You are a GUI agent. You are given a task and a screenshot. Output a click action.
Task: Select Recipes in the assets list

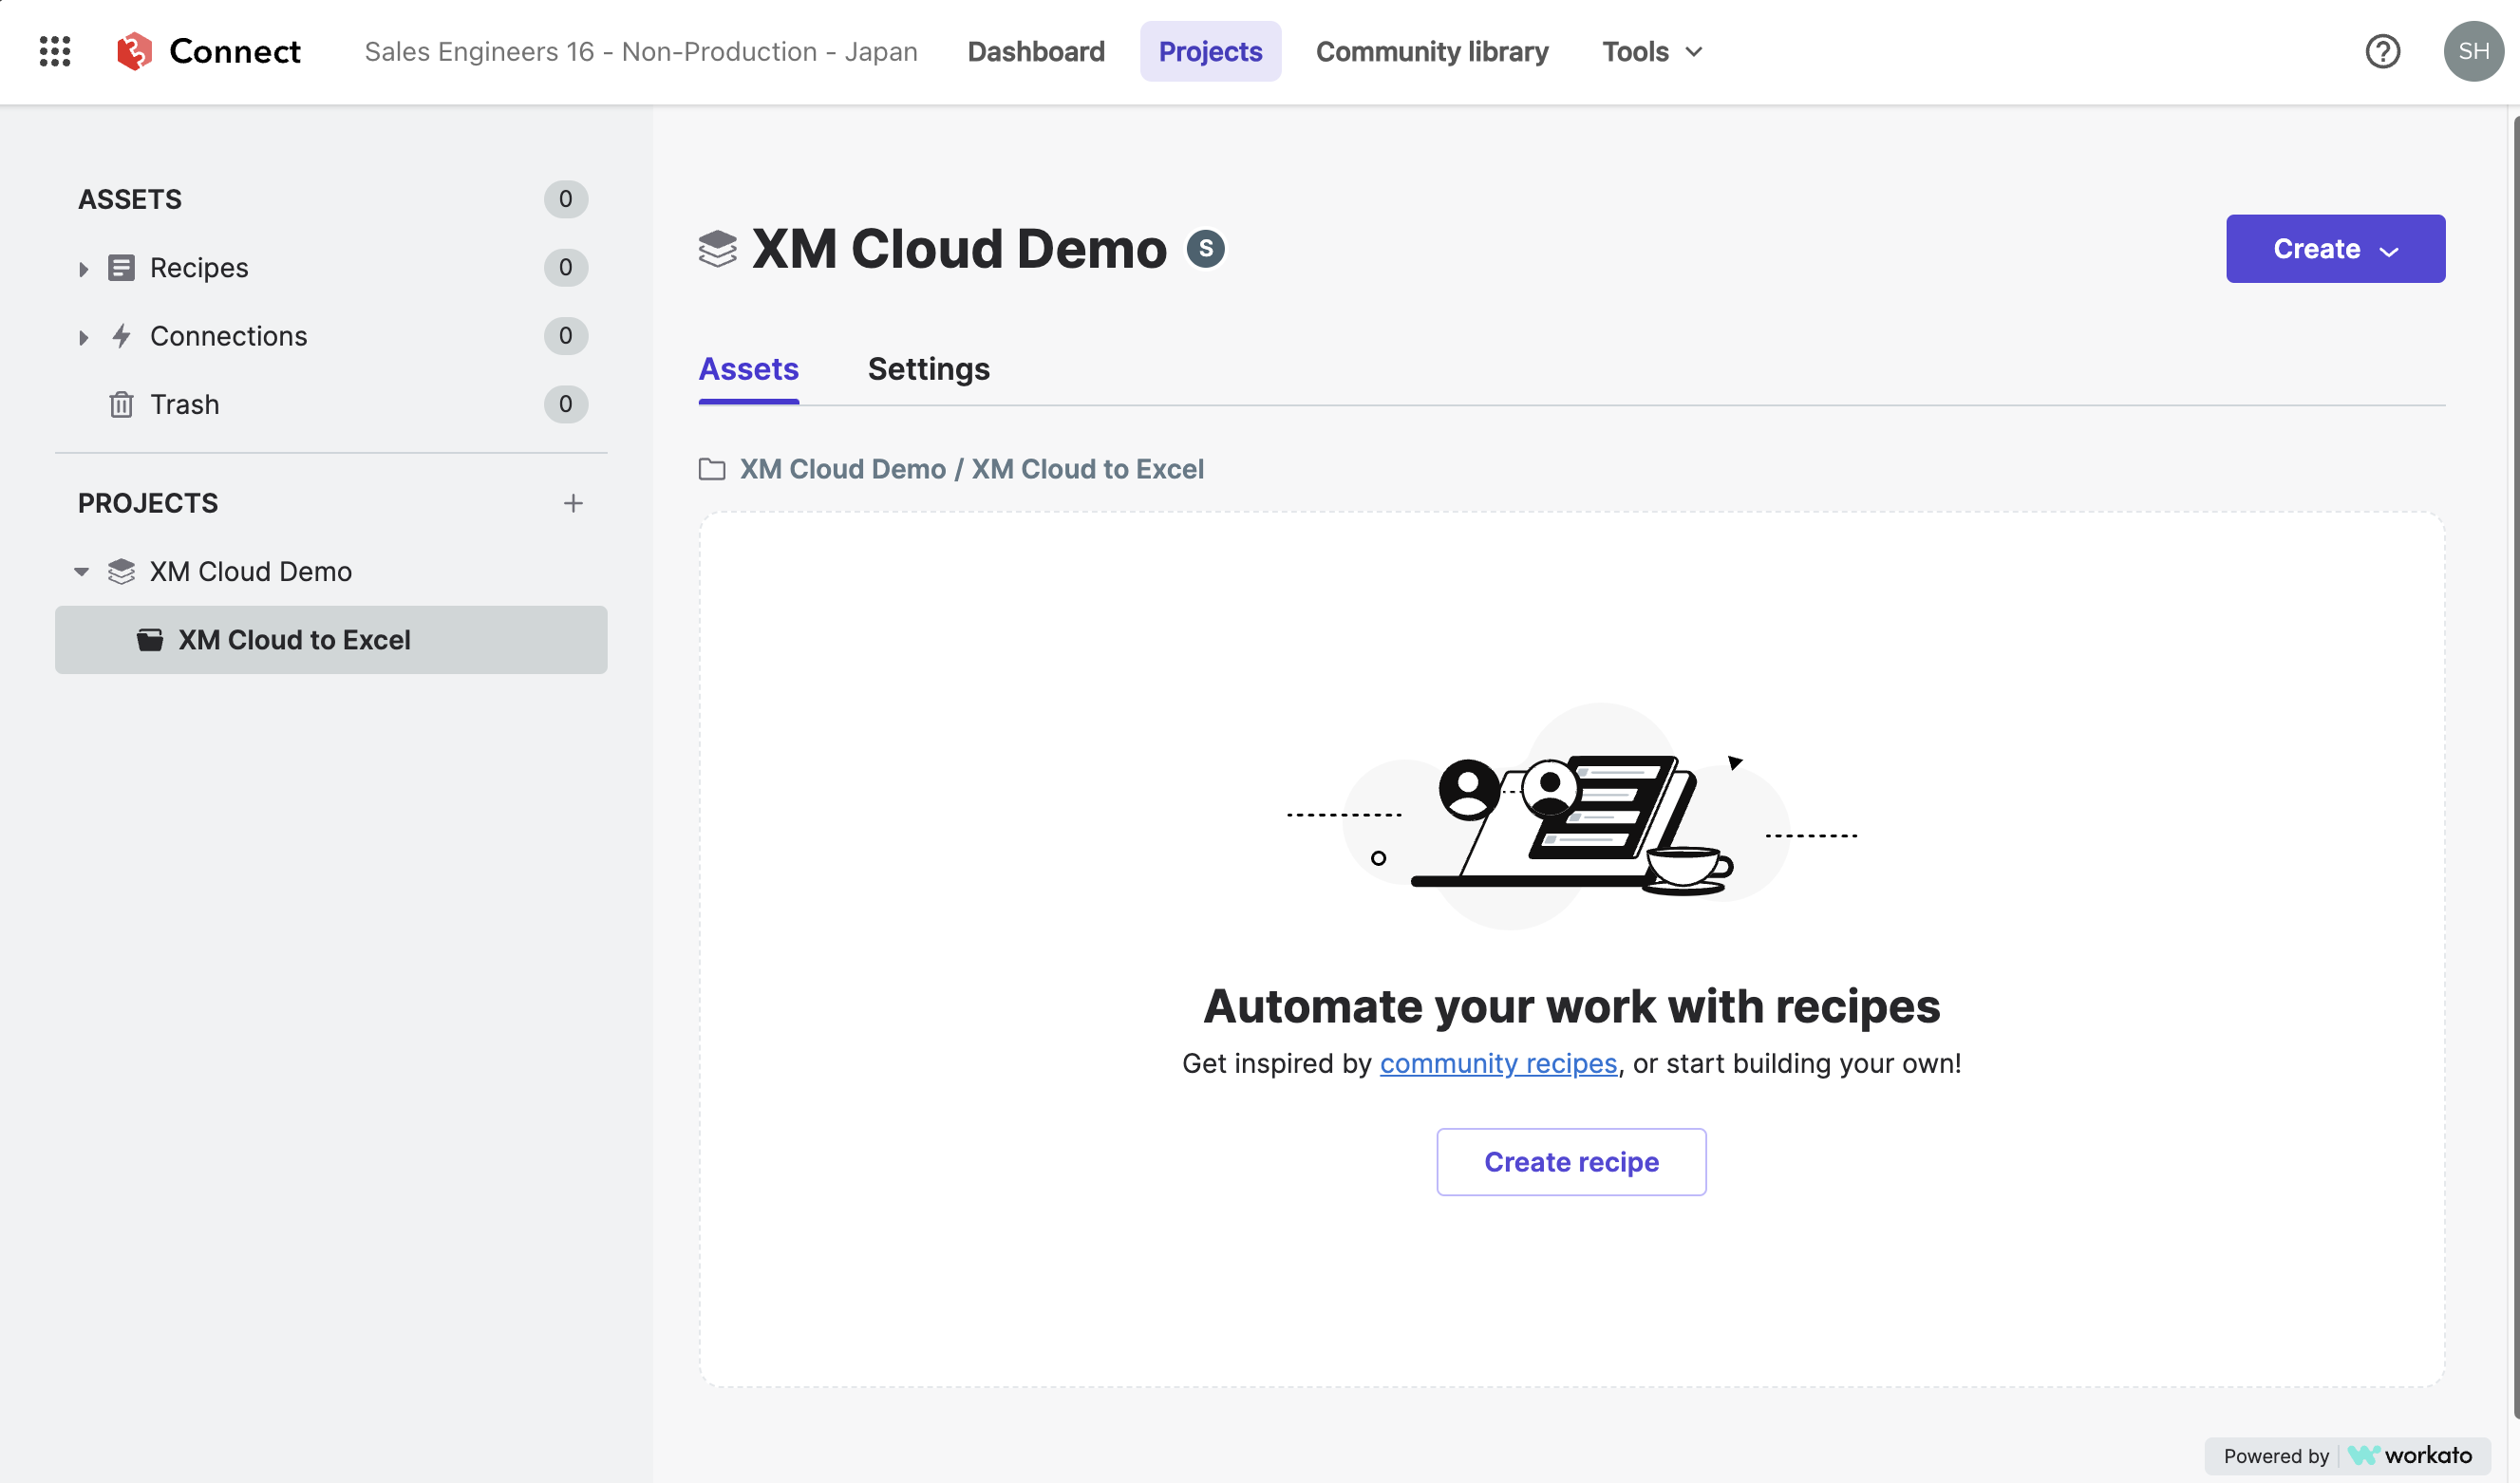pyautogui.click(x=331, y=268)
